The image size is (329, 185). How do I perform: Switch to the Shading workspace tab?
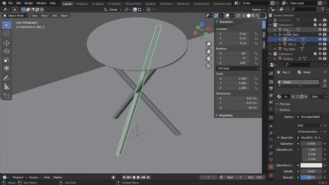[x=151, y=4]
